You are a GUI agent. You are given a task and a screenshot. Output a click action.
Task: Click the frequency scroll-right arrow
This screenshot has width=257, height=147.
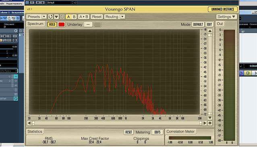click(205, 123)
